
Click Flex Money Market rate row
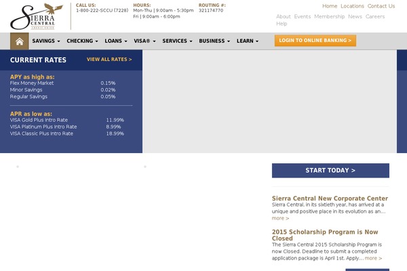pos(62,83)
